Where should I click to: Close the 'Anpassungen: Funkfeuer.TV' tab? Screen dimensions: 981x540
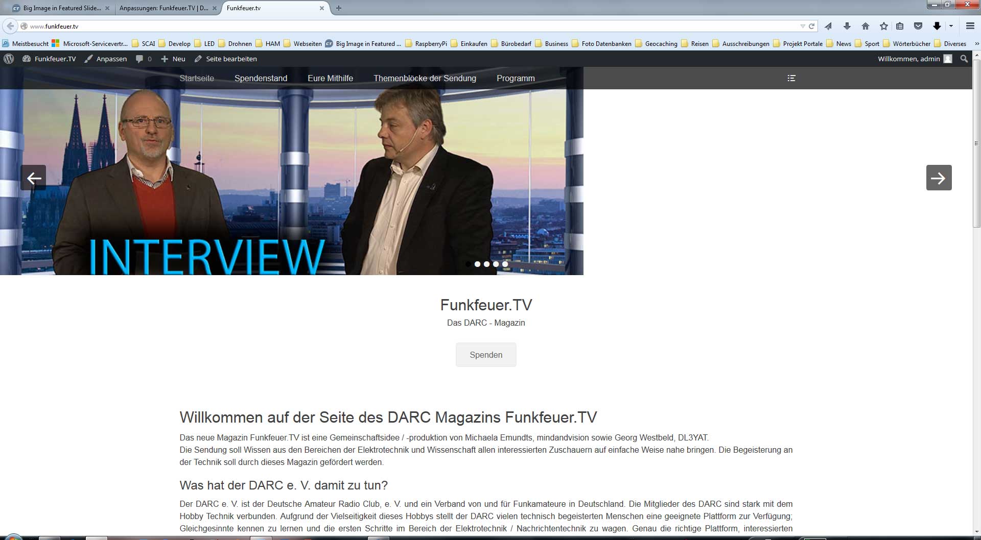coord(215,8)
